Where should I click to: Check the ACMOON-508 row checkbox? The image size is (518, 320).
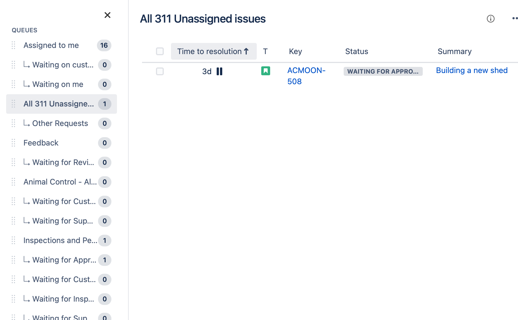(x=160, y=71)
